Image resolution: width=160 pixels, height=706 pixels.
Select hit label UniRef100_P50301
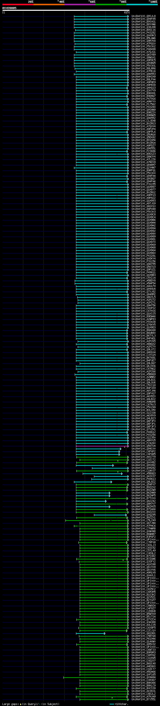pos(143,66)
